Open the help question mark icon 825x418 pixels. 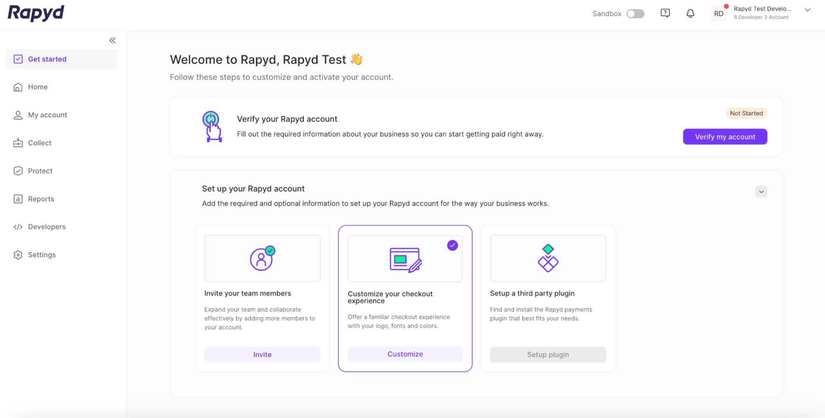pyautogui.click(x=665, y=13)
